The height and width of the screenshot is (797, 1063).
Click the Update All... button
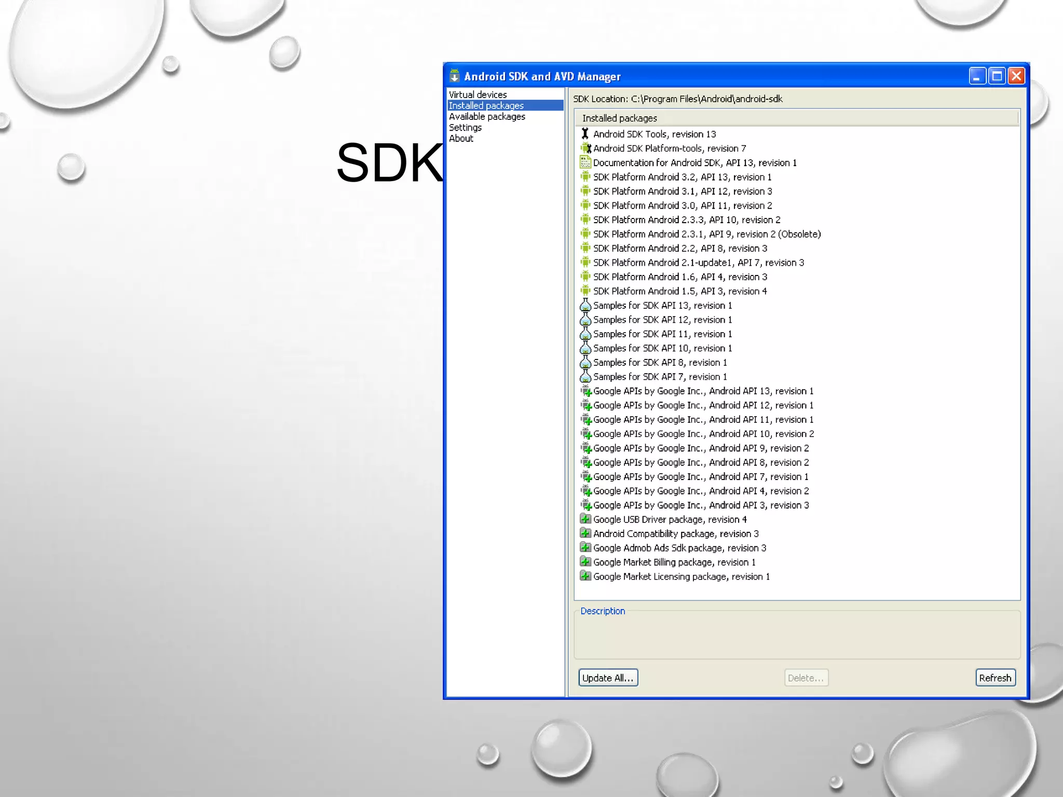coord(608,678)
